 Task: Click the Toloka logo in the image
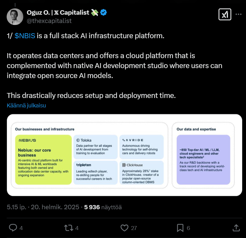(x=84, y=140)
